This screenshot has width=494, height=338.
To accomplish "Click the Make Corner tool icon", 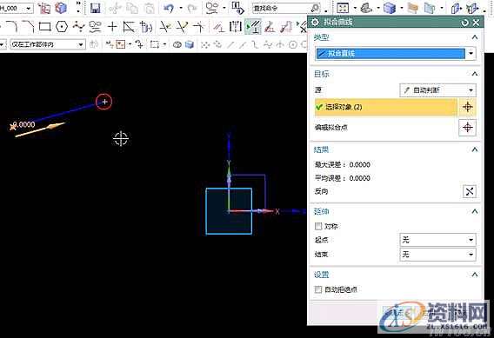I will (199, 27).
